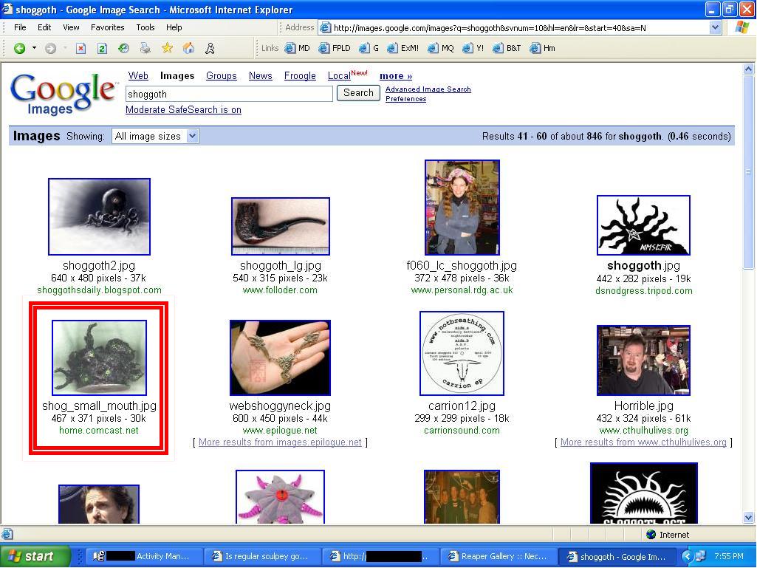Click the system tray expand arrow

click(687, 556)
